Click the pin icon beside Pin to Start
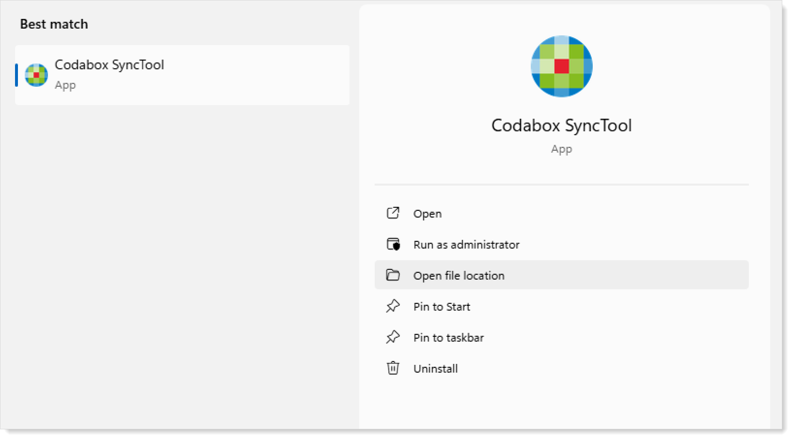 (x=393, y=306)
